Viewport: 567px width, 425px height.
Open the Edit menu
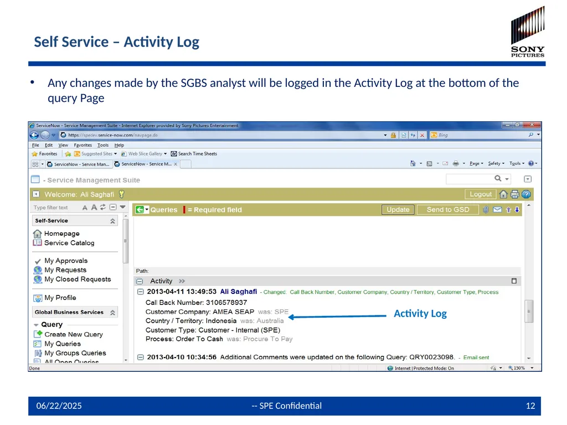[49, 146]
